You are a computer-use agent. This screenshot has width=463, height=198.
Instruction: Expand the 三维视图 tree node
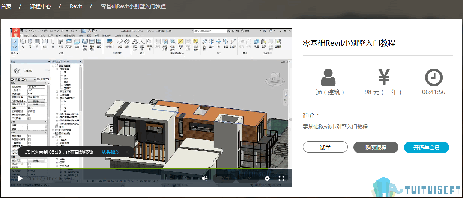[x=57, y=95]
